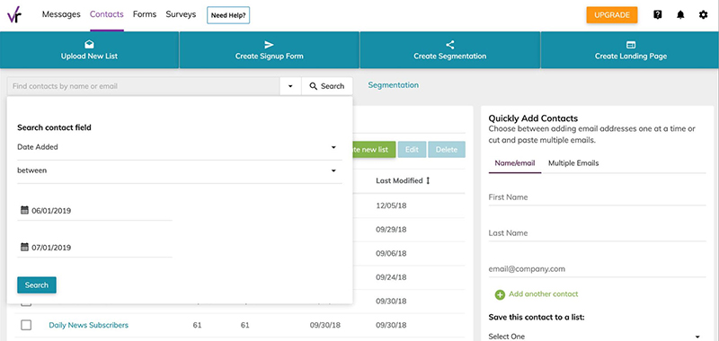Click the Create Landing Page tile
Viewport: 719px width, 341px height.
pos(631,50)
